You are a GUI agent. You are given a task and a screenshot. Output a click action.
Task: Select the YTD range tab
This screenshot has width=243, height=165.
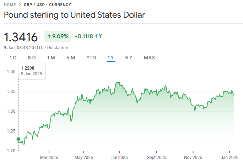91,58
